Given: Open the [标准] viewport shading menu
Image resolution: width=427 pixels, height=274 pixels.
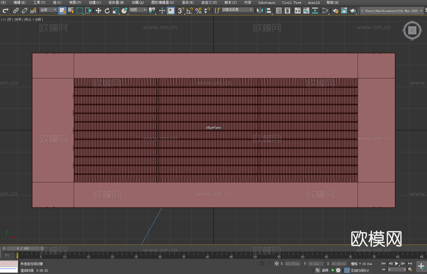Looking at the screenshot, I should click(x=18, y=19).
